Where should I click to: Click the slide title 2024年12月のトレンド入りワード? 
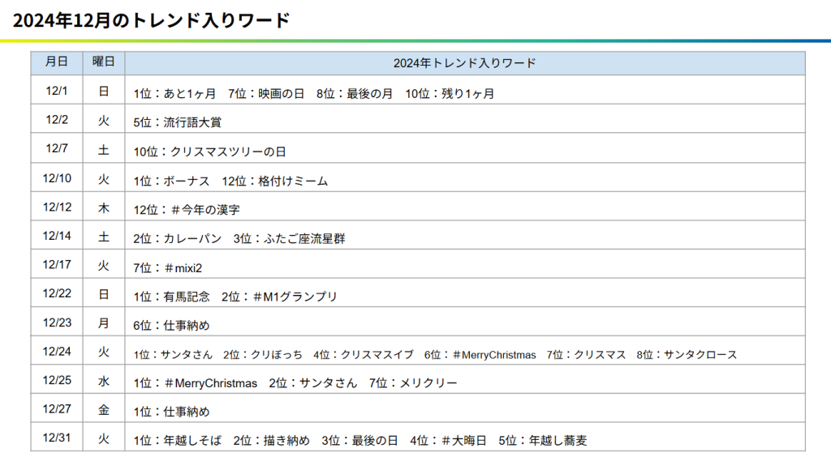pyautogui.click(x=152, y=20)
